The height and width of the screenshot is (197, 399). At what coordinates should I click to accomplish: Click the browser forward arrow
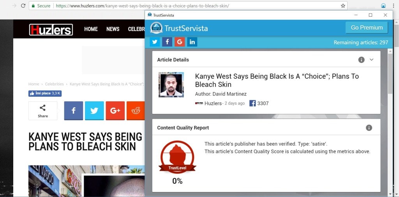point(14,5)
